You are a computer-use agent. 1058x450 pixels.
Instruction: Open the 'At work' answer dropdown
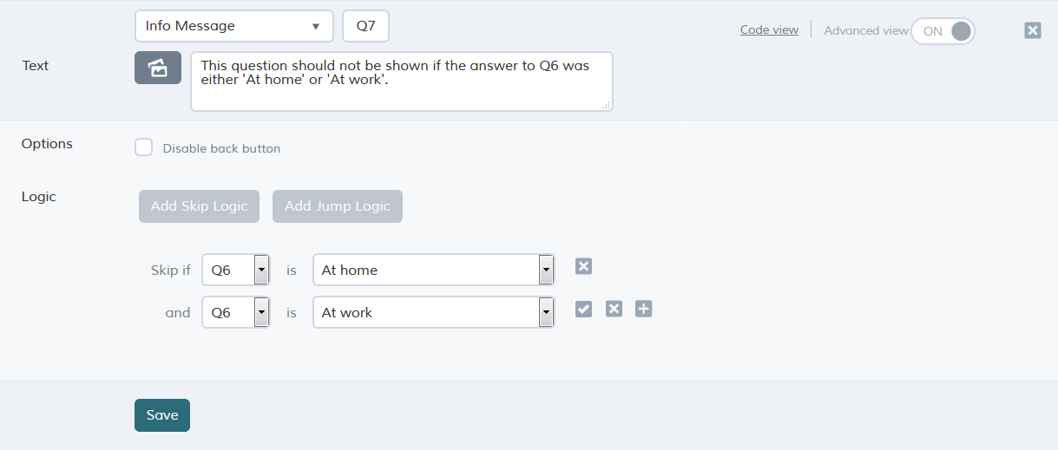point(434,312)
